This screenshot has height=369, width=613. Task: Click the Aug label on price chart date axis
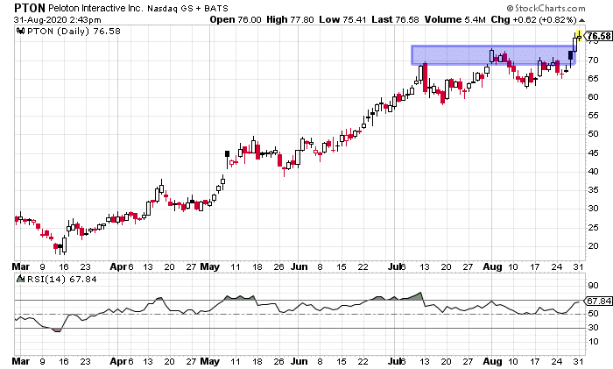492,266
